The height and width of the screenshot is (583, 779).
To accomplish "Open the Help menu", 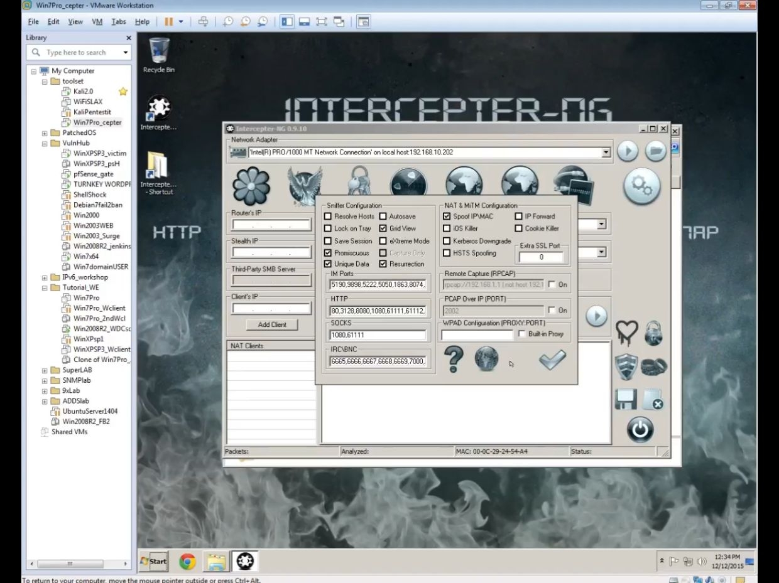I will pyautogui.click(x=142, y=21).
